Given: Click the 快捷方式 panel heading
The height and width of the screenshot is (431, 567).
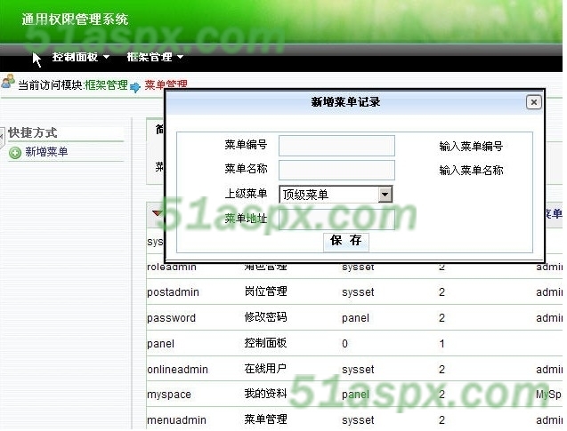Looking at the screenshot, I should tap(33, 132).
